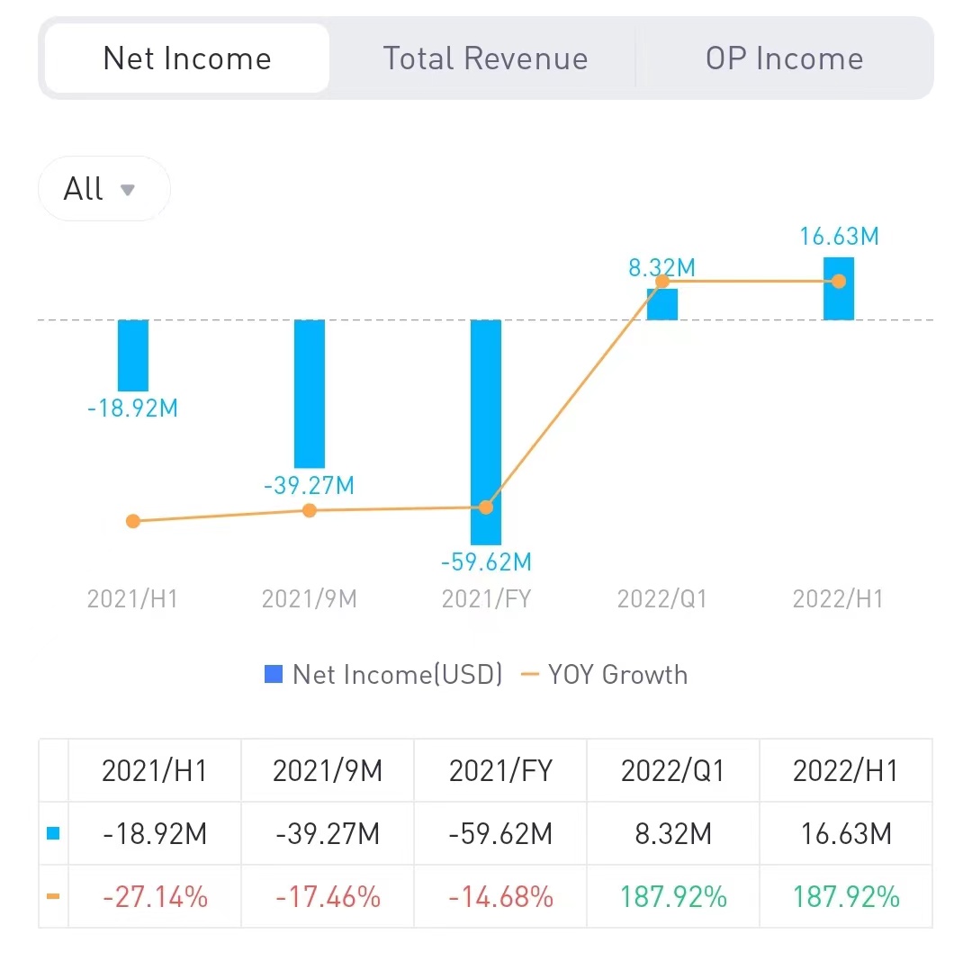Click the blue Net Income legend square

(274, 674)
